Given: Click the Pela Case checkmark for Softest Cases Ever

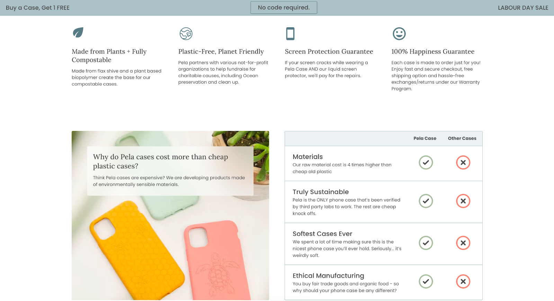Looking at the screenshot, I should tap(426, 243).
